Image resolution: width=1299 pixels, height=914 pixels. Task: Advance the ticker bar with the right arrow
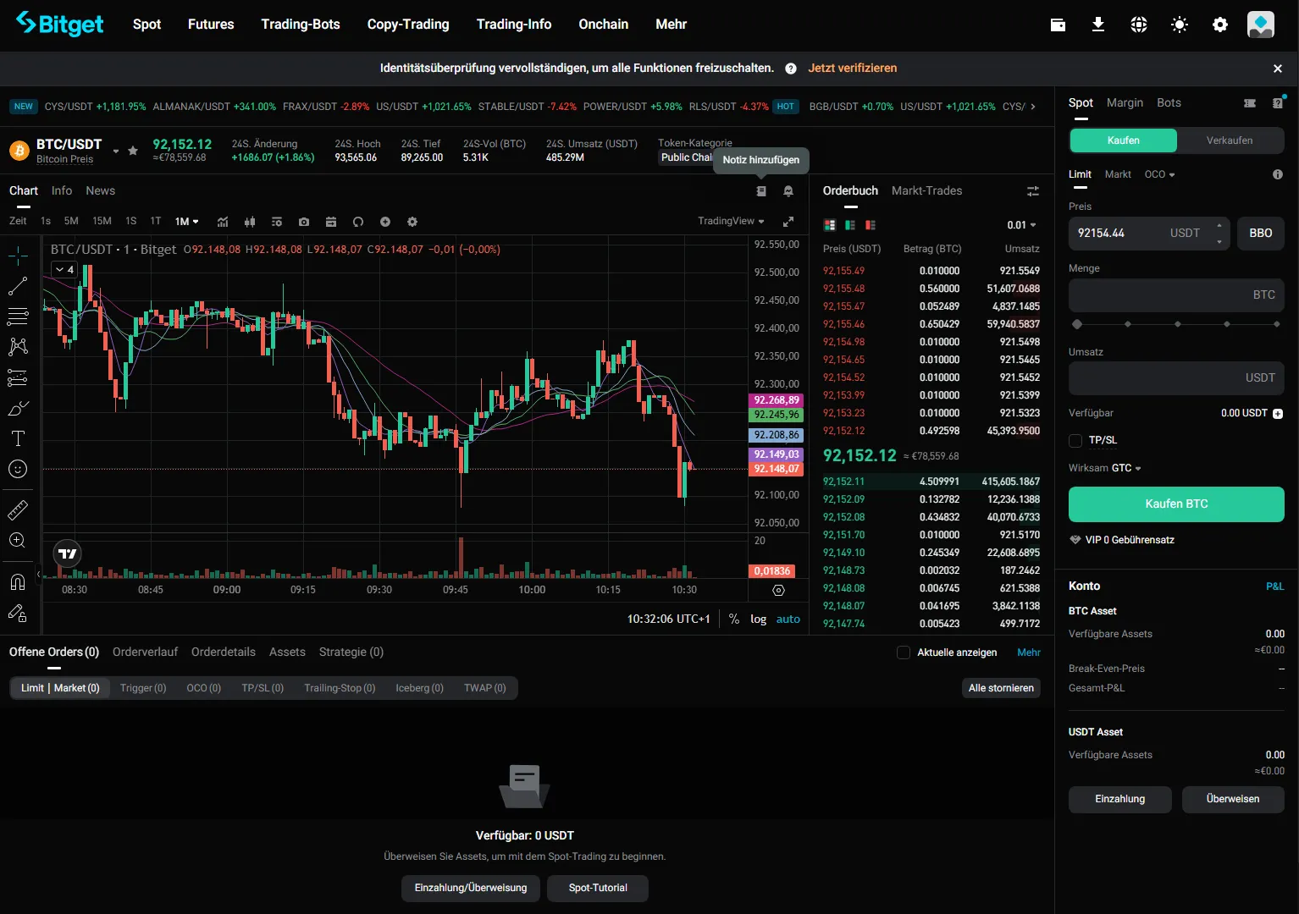pyautogui.click(x=1032, y=107)
